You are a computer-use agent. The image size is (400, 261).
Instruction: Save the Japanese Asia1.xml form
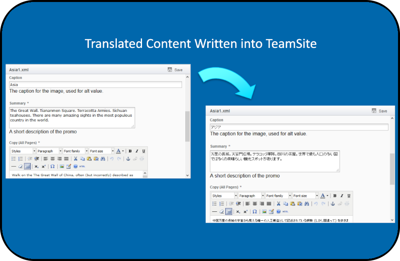pos(380,111)
